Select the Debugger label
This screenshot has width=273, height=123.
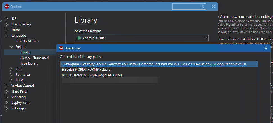[19, 108]
